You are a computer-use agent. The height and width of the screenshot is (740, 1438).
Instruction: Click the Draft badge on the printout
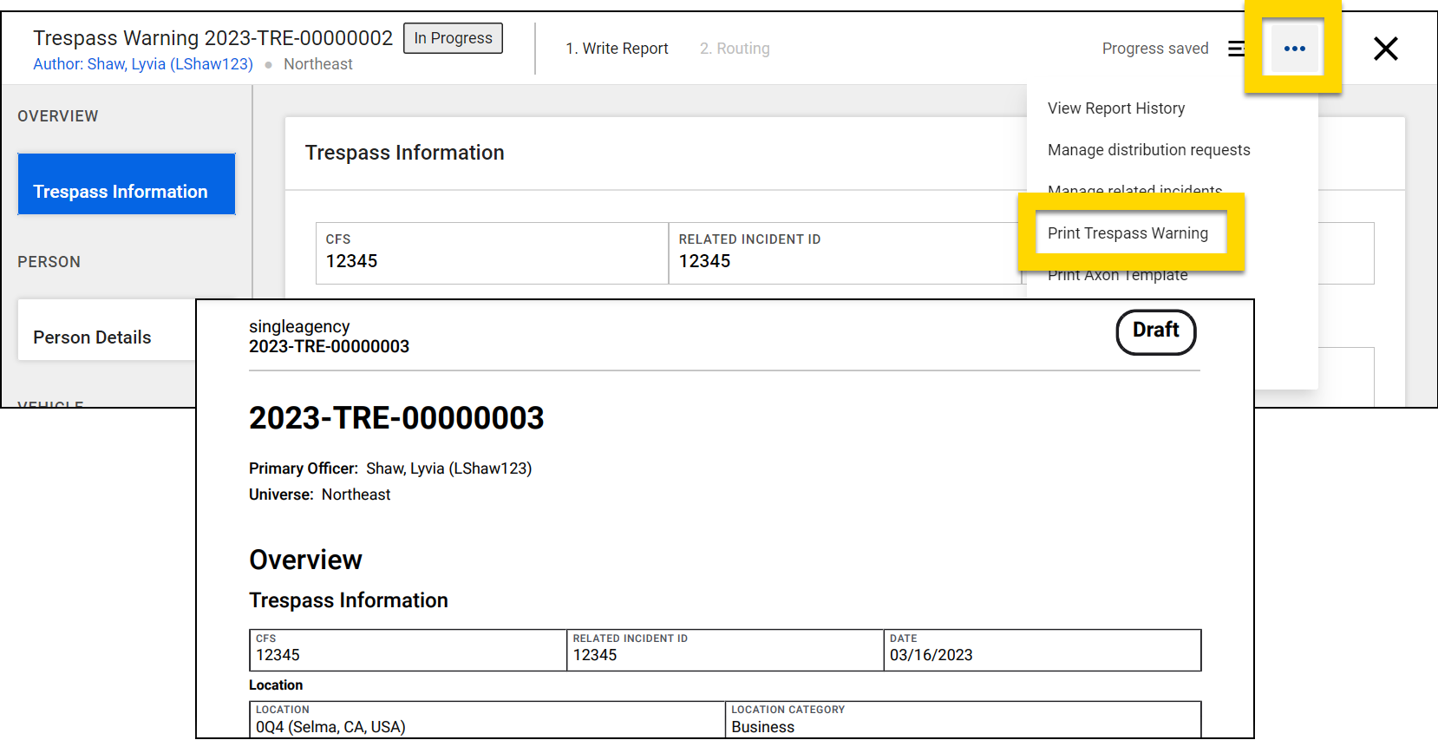pyautogui.click(x=1155, y=332)
